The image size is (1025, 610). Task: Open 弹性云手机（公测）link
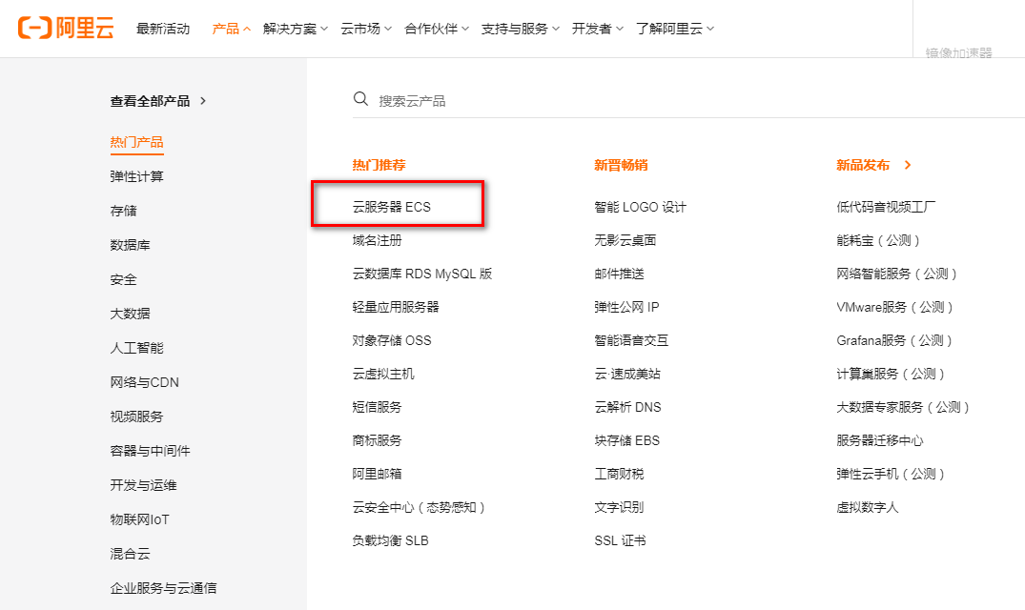891,474
